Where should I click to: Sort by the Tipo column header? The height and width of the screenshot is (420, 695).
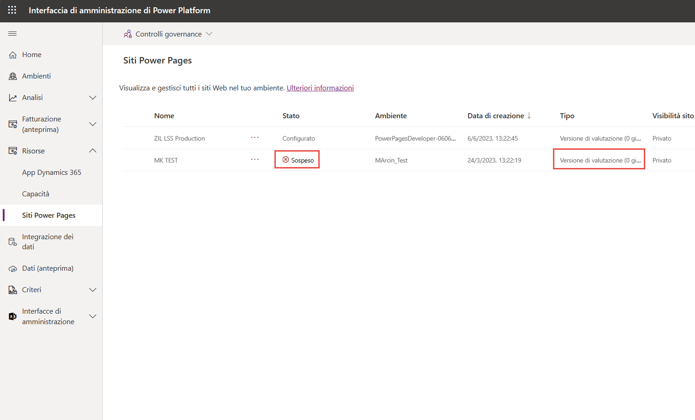click(567, 116)
